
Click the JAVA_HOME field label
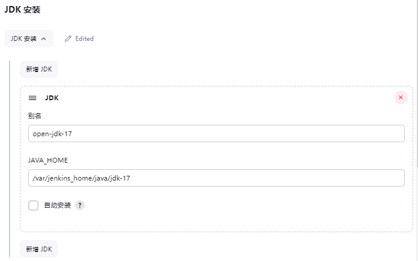pyautogui.click(x=48, y=160)
